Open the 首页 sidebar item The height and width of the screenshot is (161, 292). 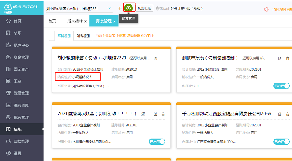pyautogui.click(x=22, y=21)
